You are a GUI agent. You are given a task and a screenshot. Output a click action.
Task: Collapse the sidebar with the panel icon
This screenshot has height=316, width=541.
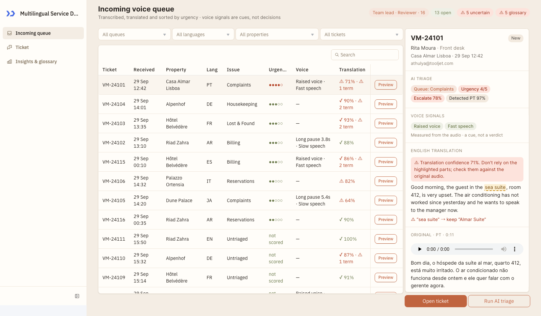click(77, 296)
